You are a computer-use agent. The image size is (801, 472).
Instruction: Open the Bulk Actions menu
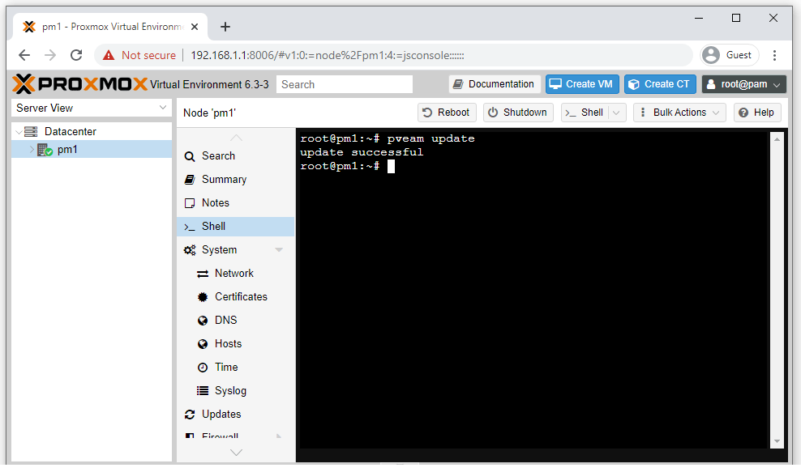[x=679, y=113]
